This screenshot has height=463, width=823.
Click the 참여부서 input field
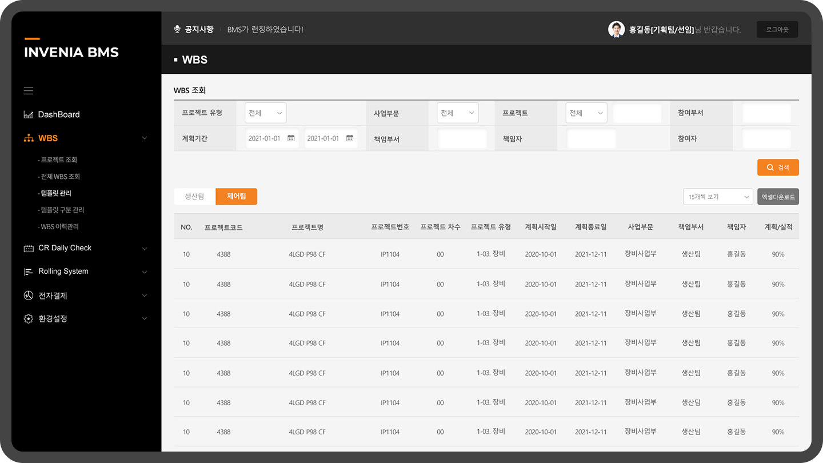coord(766,113)
